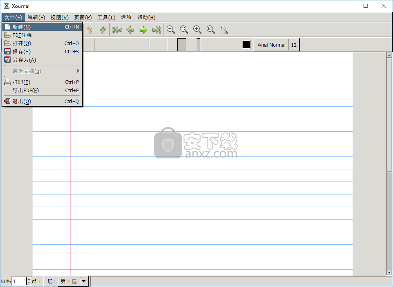393x287 pixels.
Task: Click the PDF注释 folder icon
Action: [x=7, y=35]
